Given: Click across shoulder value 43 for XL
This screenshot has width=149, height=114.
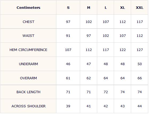Looking at the screenshot, I should click(123, 106).
